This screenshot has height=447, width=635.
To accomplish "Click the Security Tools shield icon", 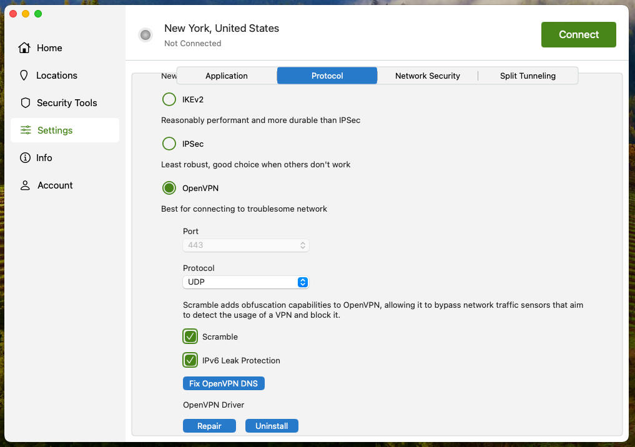I will click(x=25, y=103).
